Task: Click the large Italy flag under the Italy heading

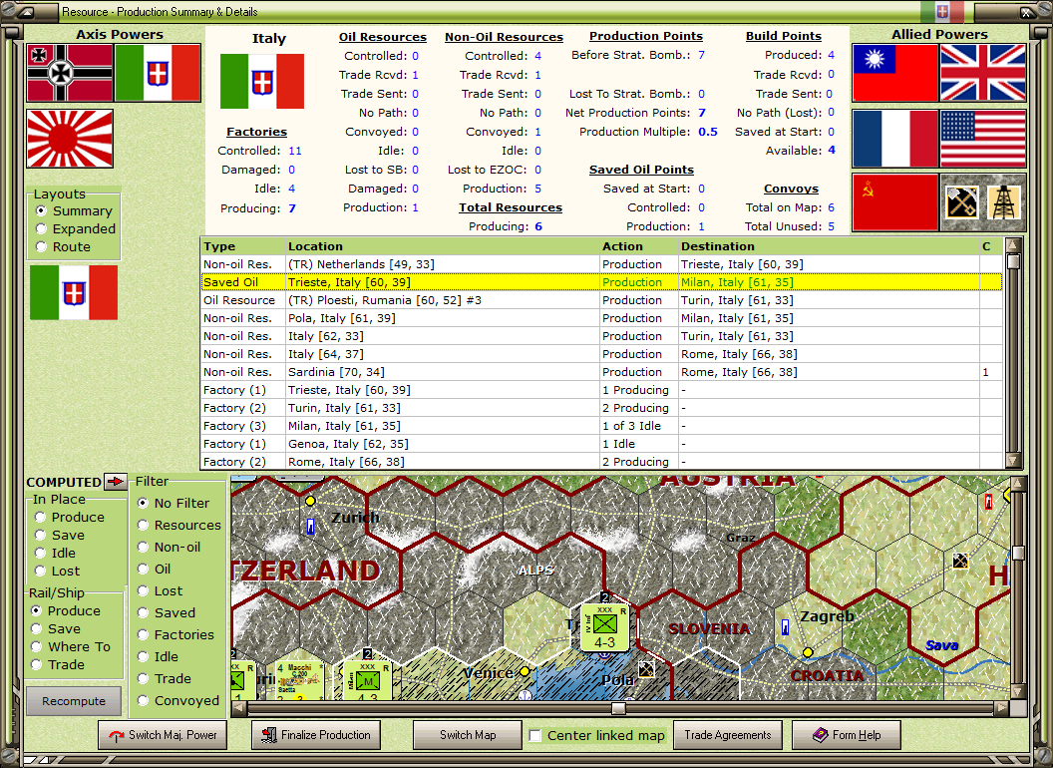Action: point(262,82)
